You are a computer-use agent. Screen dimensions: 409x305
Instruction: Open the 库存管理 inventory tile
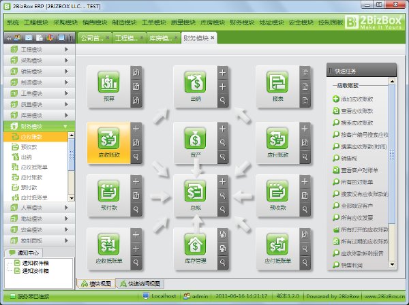[195, 244]
